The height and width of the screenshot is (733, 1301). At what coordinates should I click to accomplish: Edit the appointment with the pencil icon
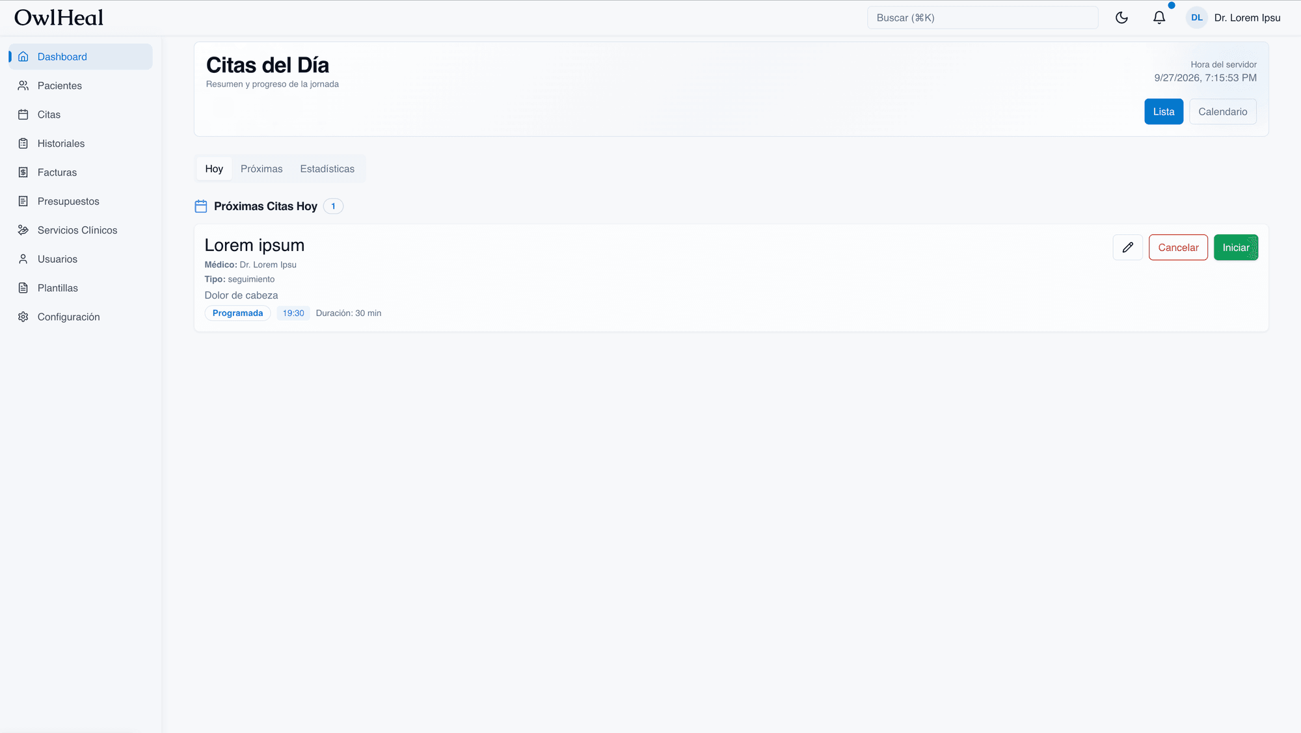tap(1128, 247)
